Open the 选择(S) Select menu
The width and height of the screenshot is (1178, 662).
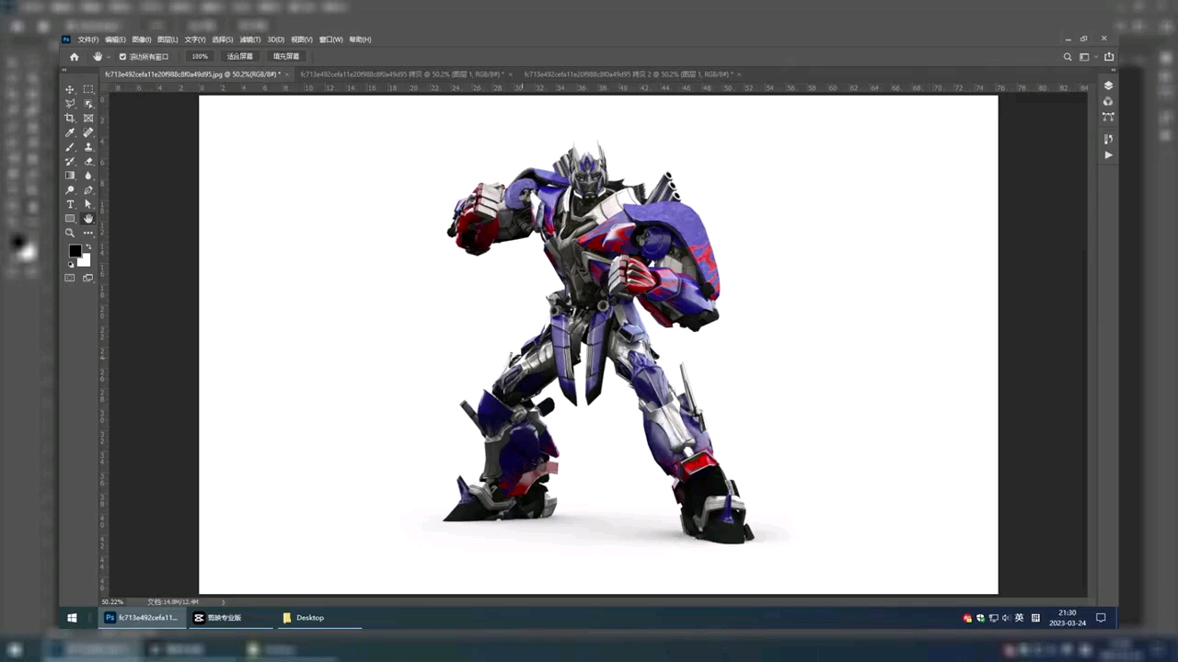click(223, 40)
